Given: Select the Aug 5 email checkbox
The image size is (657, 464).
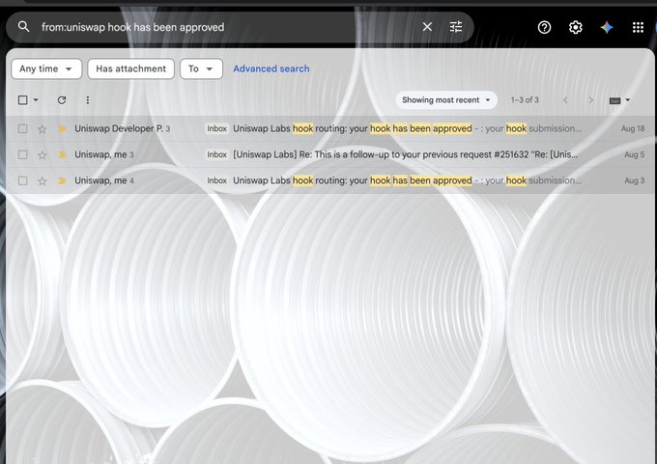Looking at the screenshot, I should click(x=22, y=154).
